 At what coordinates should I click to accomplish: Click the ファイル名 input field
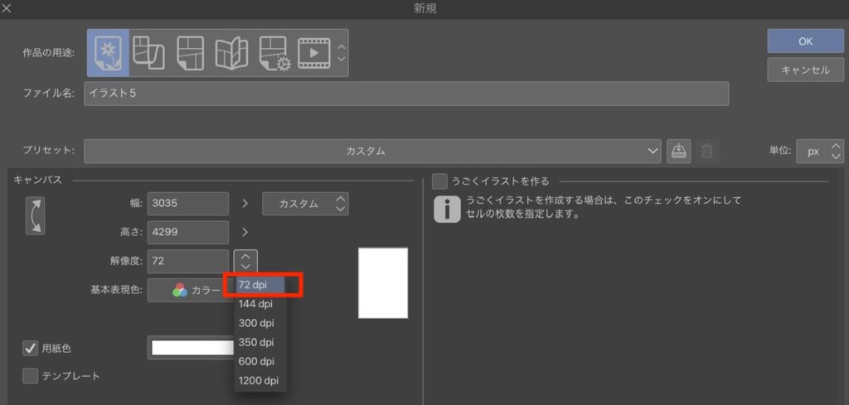coord(406,94)
